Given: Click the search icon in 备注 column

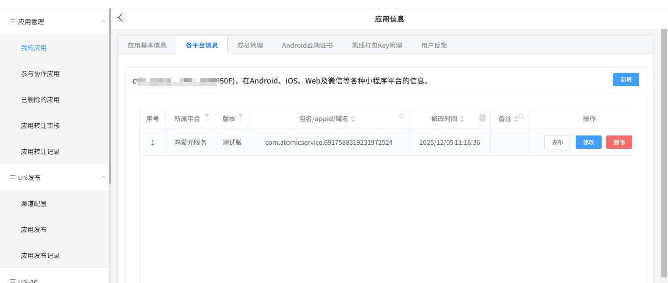Looking at the screenshot, I should 522,117.
